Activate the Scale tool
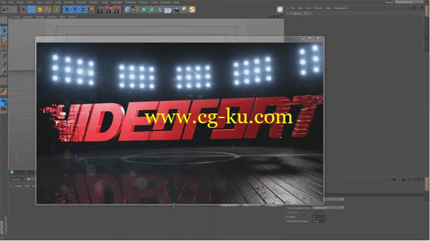This screenshot has width=430, height=242. tap(40, 10)
